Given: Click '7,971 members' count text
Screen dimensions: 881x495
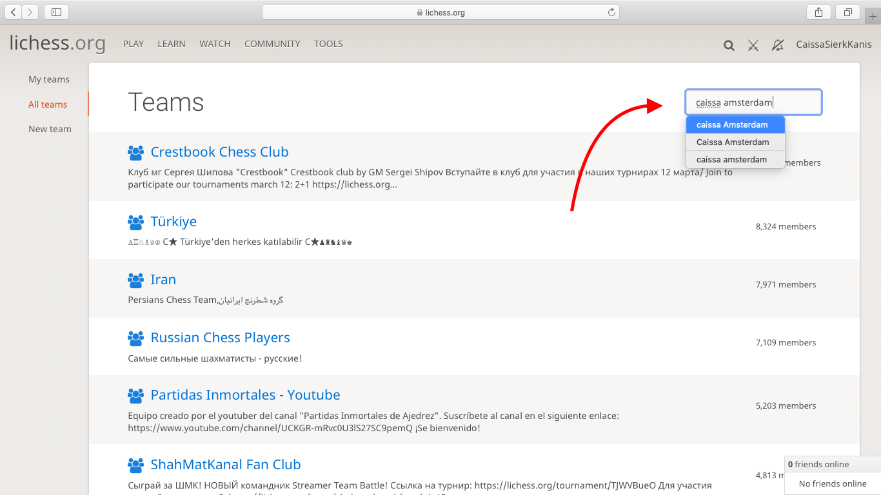Looking at the screenshot, I should coord(786,284).
